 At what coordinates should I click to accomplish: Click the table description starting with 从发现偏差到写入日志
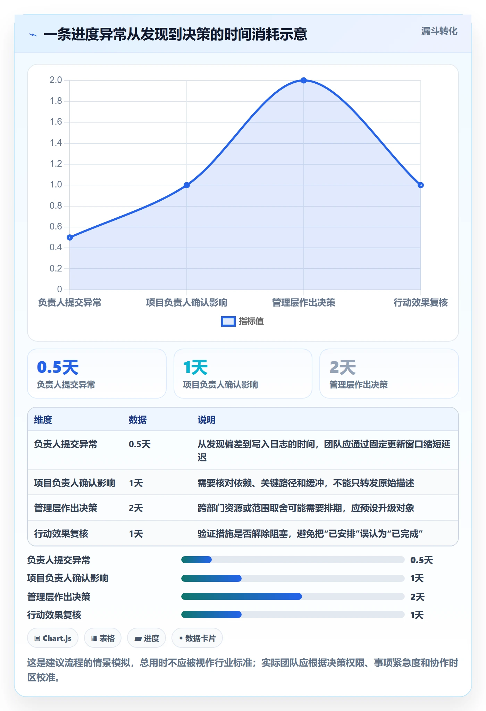(x=324, y=451)
